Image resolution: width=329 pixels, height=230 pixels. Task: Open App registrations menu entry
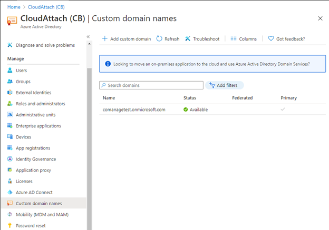[x=33, y=148]
